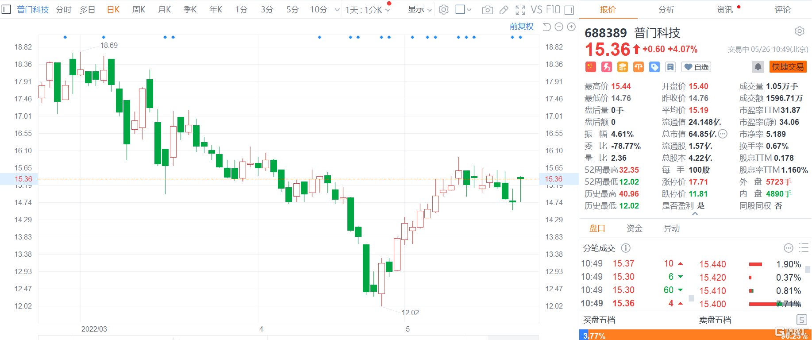
Task: Zoom in chart with plus icon
Action: (571, 27)
